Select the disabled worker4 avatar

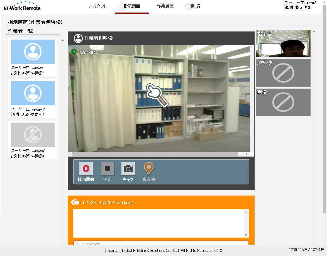tap(33, 135)
